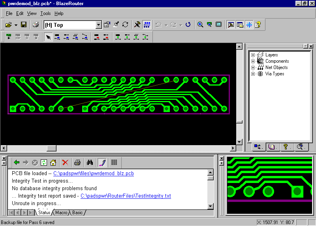Screen dimensions: 316x226
Task: Click the printer icon in the main toolbar
Action: 36,25
